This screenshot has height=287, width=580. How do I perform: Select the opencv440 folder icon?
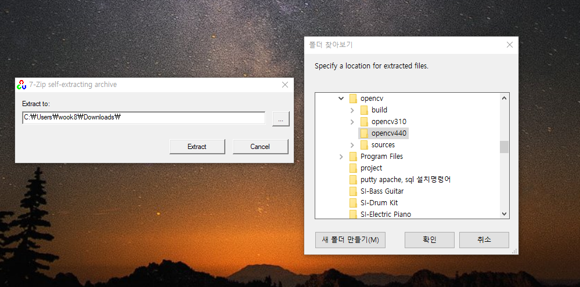(x=365, y=133)
